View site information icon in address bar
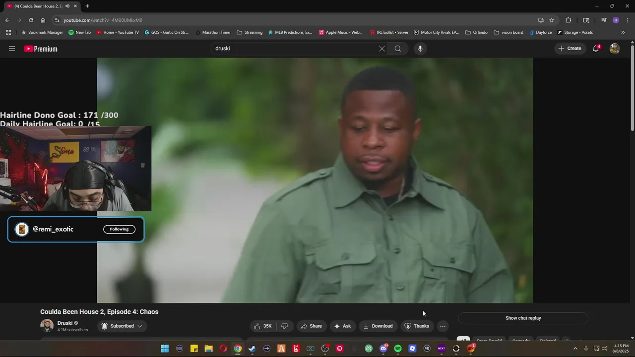This screenshot has width=635, height=357. (x=57, y=20)
